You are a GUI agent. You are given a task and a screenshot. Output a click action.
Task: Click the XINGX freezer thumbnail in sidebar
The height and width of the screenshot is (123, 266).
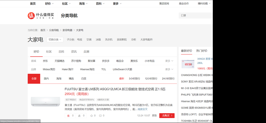tap(188, 64)
